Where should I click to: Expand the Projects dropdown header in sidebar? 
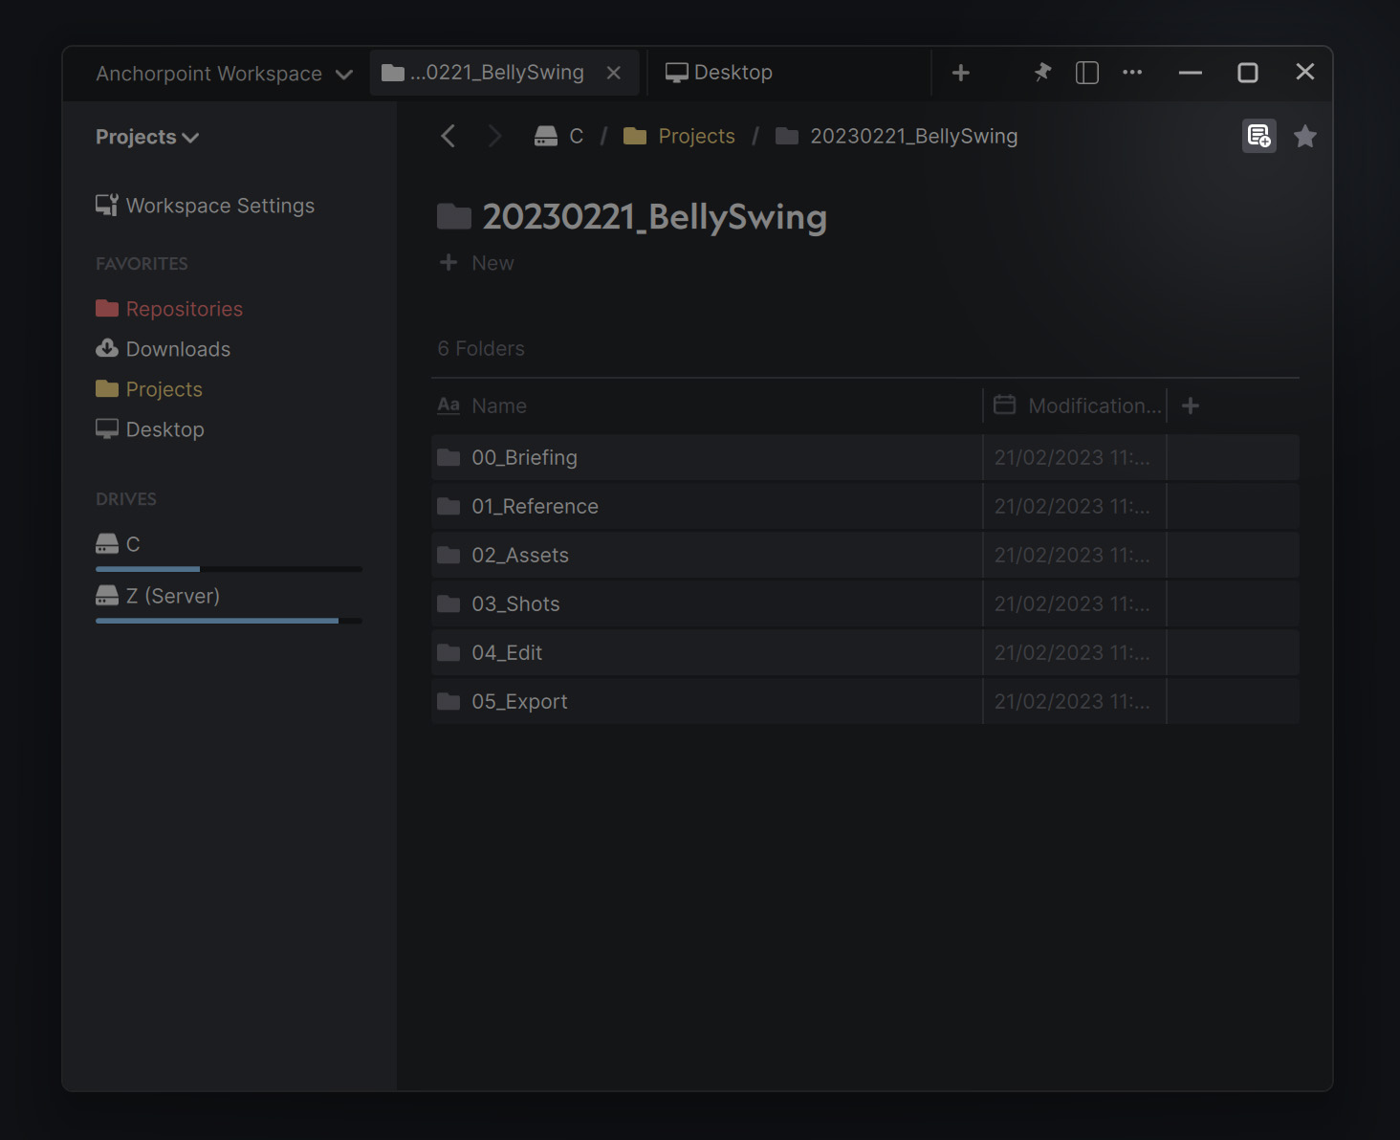[147, 137]
